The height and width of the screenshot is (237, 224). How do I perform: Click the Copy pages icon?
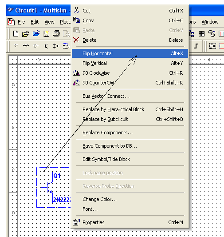(77, 20)
